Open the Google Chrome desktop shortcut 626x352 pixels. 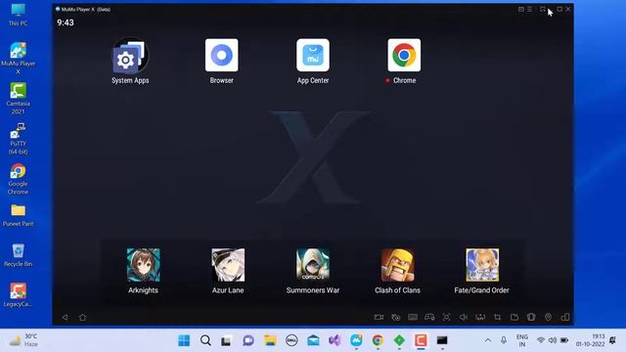click(x=18, y=179)
